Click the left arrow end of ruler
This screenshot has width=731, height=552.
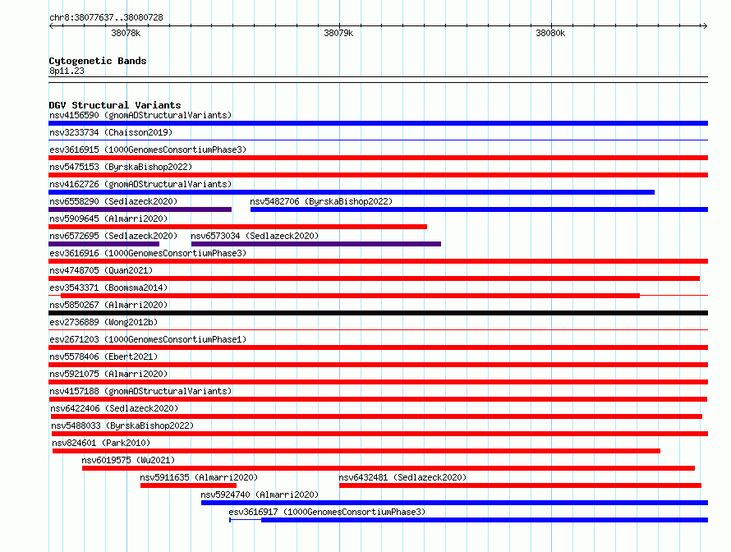(51, 26)
